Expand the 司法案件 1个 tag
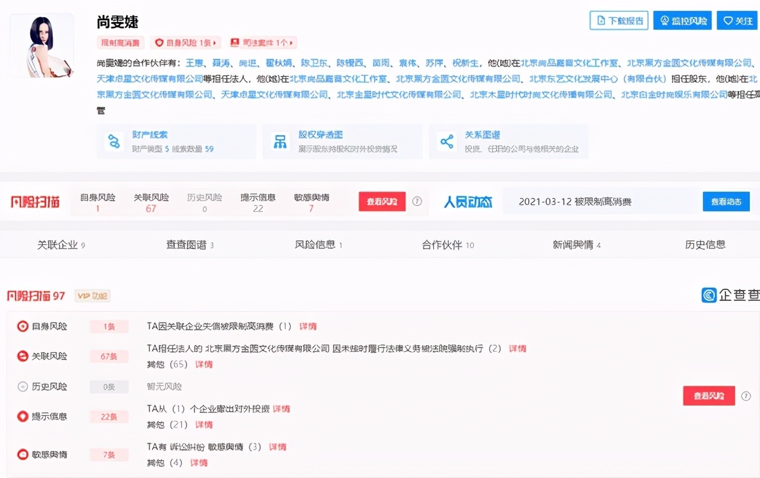 pyautogui.click(x=262, y=42)
